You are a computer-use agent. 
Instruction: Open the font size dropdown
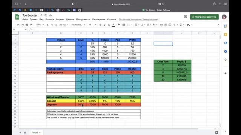click(92, 25)
